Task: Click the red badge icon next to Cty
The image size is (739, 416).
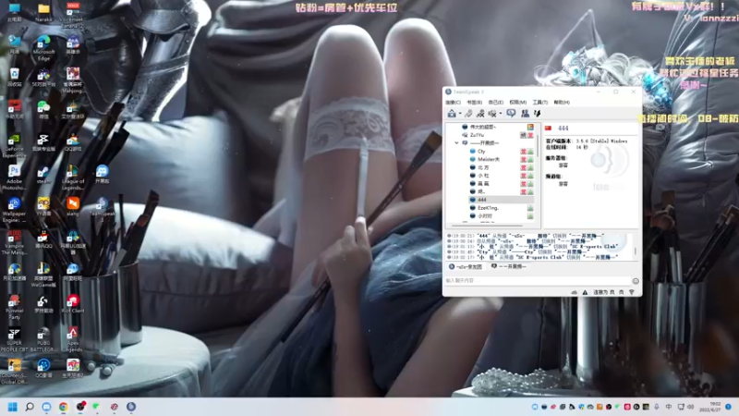Action: 523,152
